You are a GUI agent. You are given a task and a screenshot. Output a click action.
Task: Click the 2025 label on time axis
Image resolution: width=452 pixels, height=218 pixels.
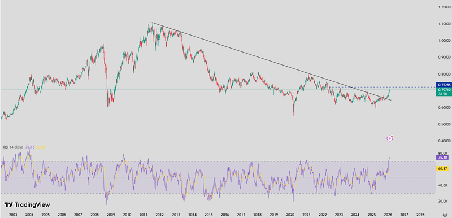(x=372, y=215)
